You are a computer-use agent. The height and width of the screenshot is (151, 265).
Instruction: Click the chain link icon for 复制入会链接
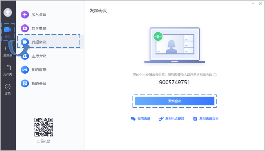(161, 119)
